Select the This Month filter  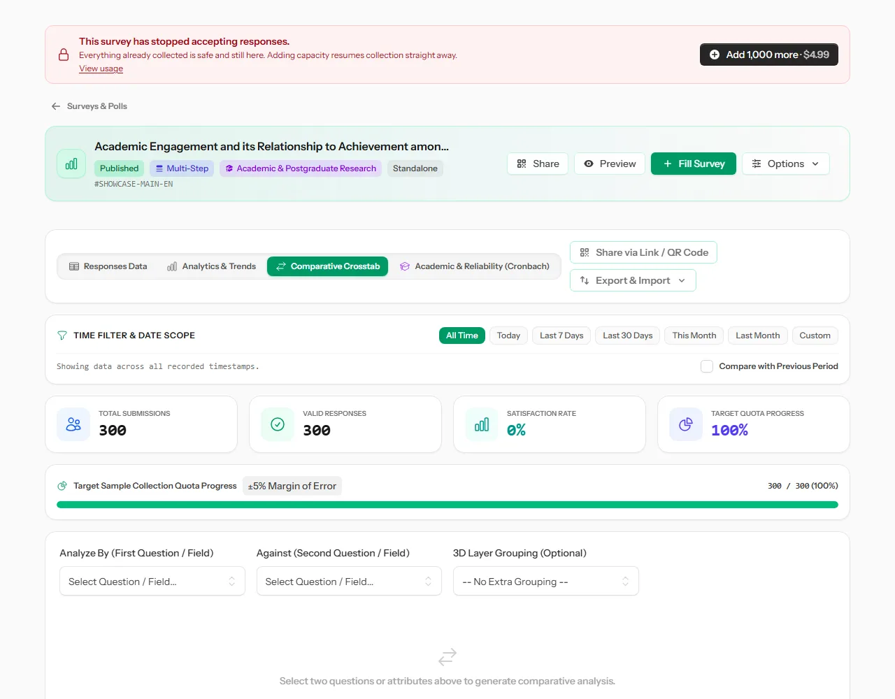694,336
